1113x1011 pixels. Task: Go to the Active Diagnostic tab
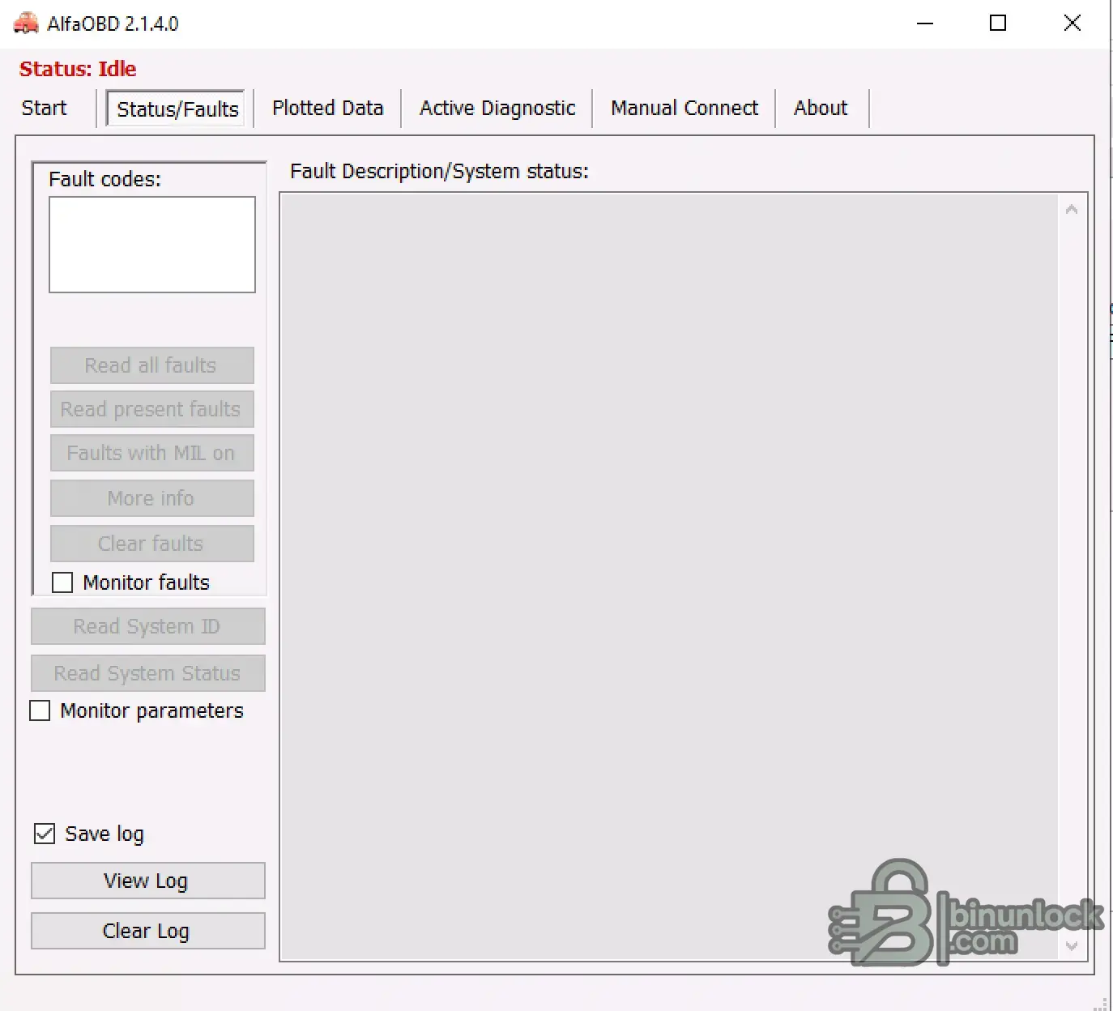[497, 108]
